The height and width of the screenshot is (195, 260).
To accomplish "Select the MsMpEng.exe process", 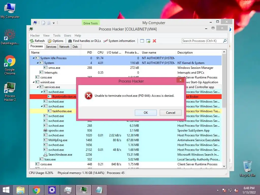I will pyautogui.click(x=125, y=140).
